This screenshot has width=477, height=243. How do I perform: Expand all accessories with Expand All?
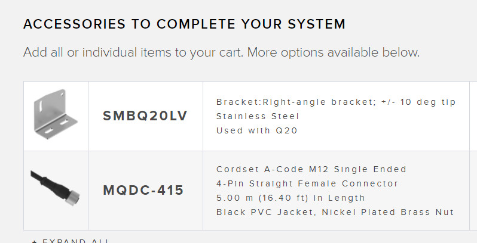tap(76, 241)
